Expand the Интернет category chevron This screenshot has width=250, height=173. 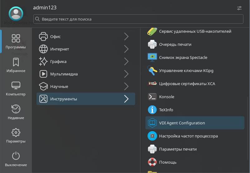[126, 49]
